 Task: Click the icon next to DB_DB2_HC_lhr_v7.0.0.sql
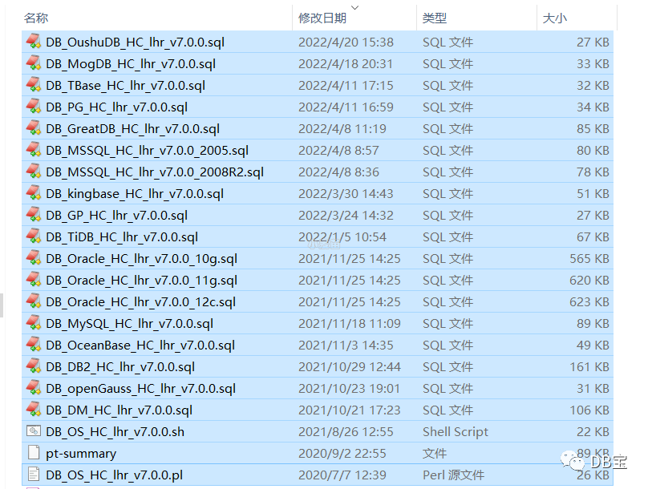pos(34,366)
